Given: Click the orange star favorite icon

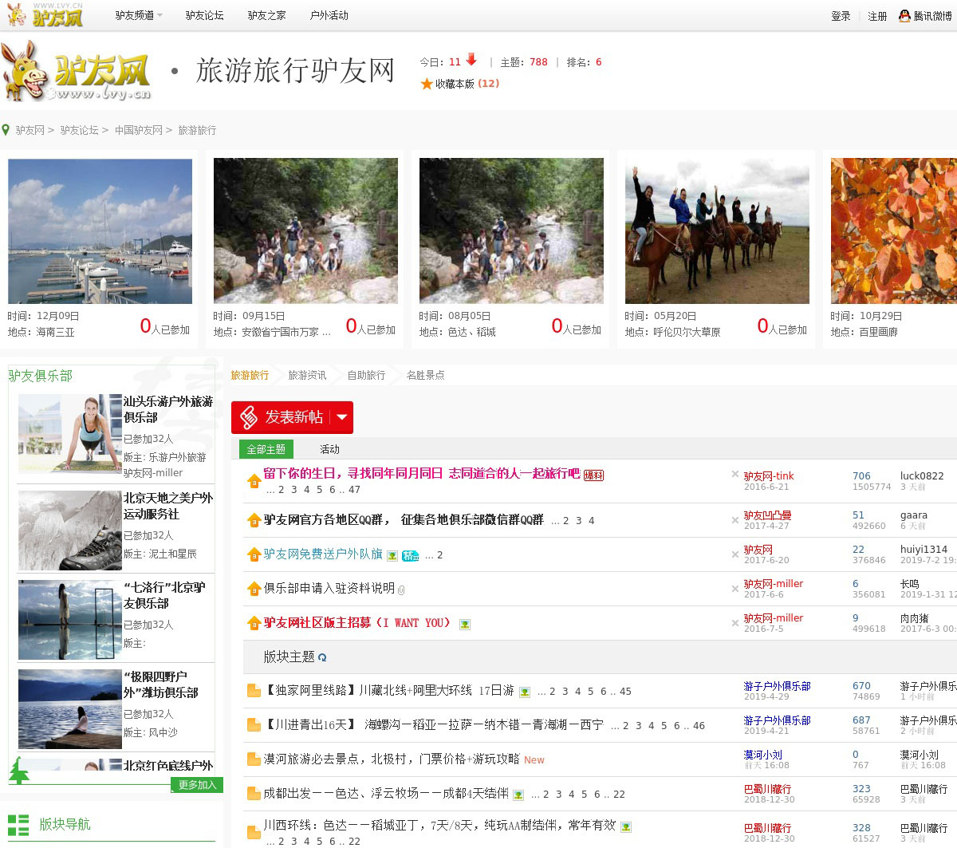Looking at the screenshot, I should coord(427,84).
